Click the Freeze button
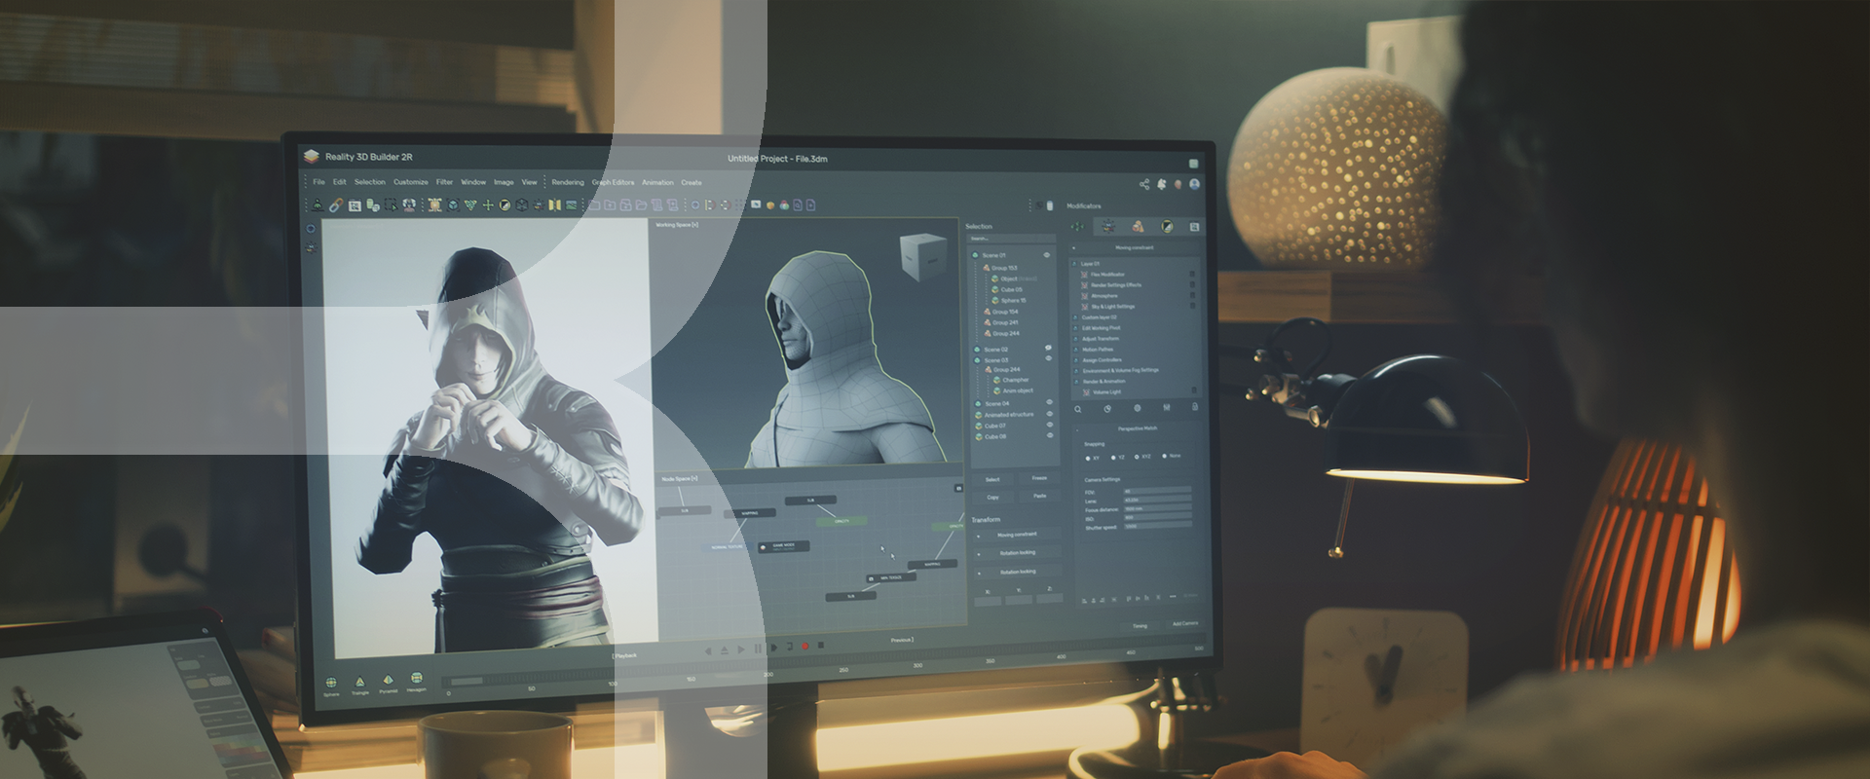This screenshot has height=779, width=1870. tap(1039, 478)
